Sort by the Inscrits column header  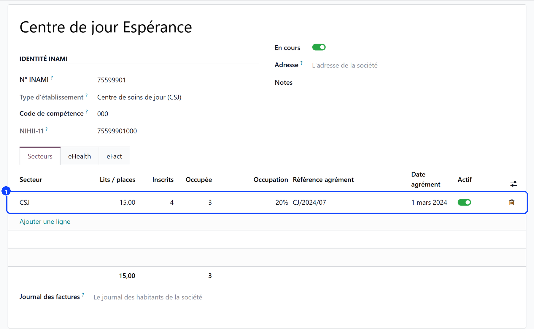click(x=163, y=179)
